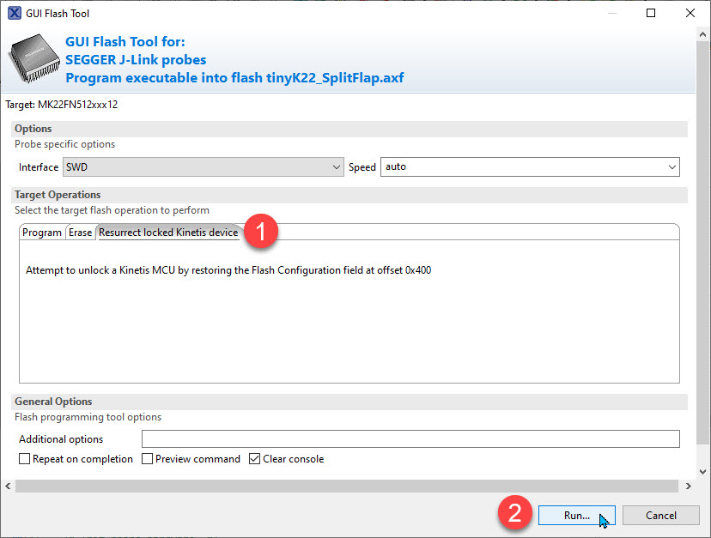Click the red number 2 annotation marker
711x538 pixels.
[514, 515]
